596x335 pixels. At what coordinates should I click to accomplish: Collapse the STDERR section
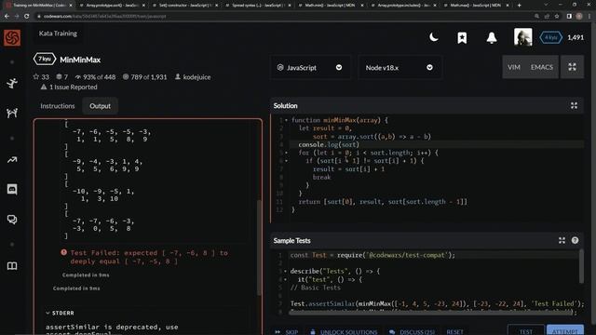pos(60,313)
